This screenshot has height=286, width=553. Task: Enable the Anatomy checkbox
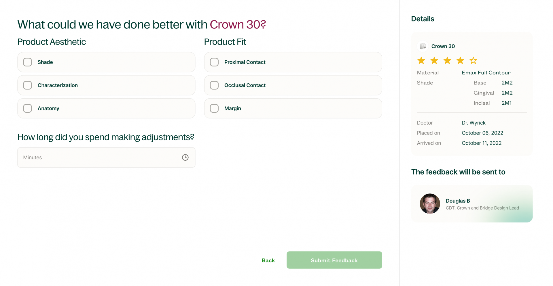click(28, 108)
